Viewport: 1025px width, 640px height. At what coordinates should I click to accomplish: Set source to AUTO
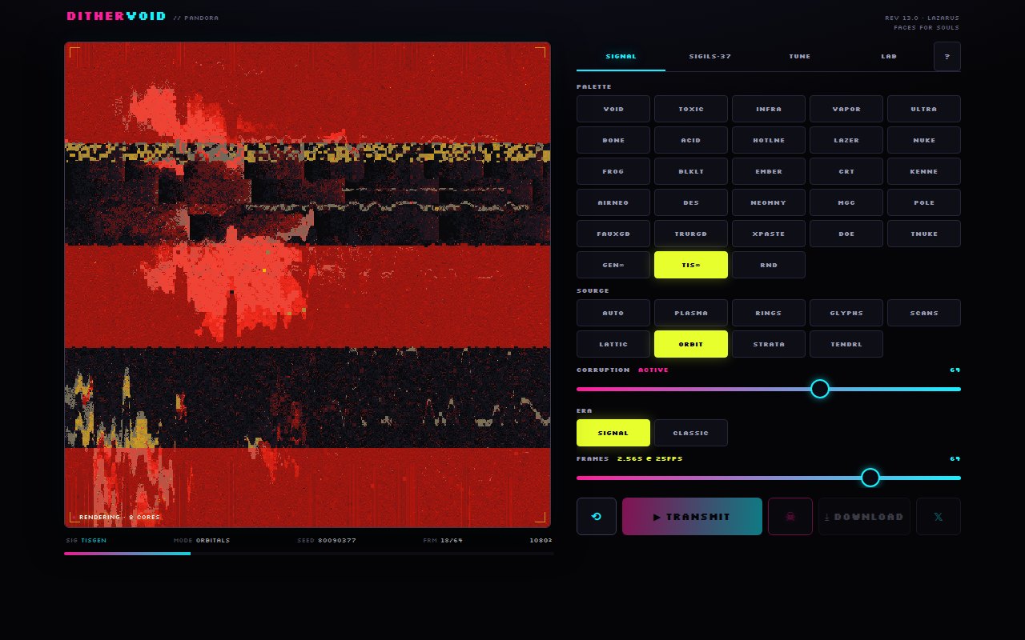613,313
